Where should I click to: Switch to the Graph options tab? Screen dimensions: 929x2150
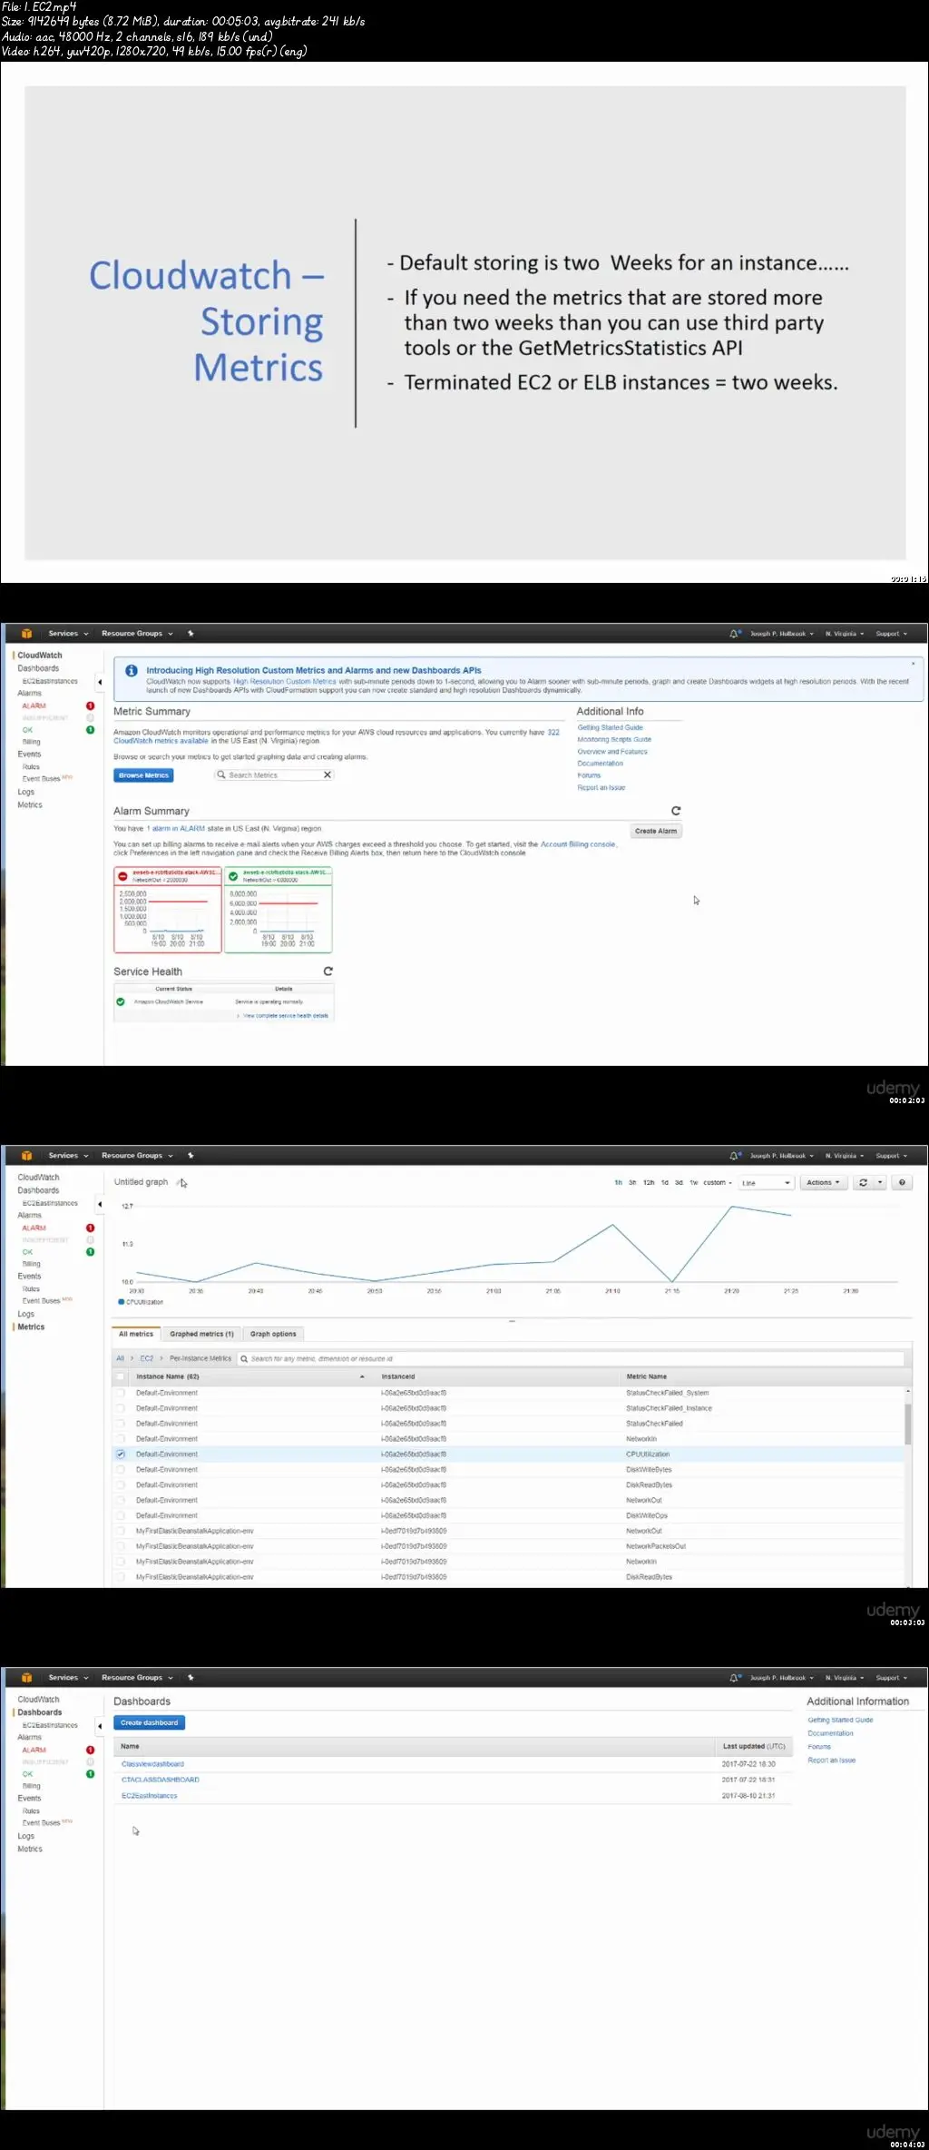tap(273, 1334)
